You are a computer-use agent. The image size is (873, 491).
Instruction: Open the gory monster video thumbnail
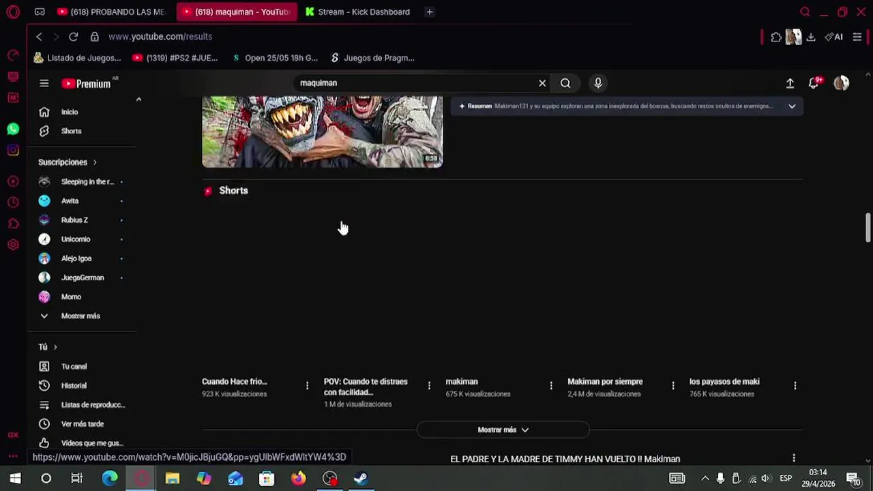pos(322,132)
